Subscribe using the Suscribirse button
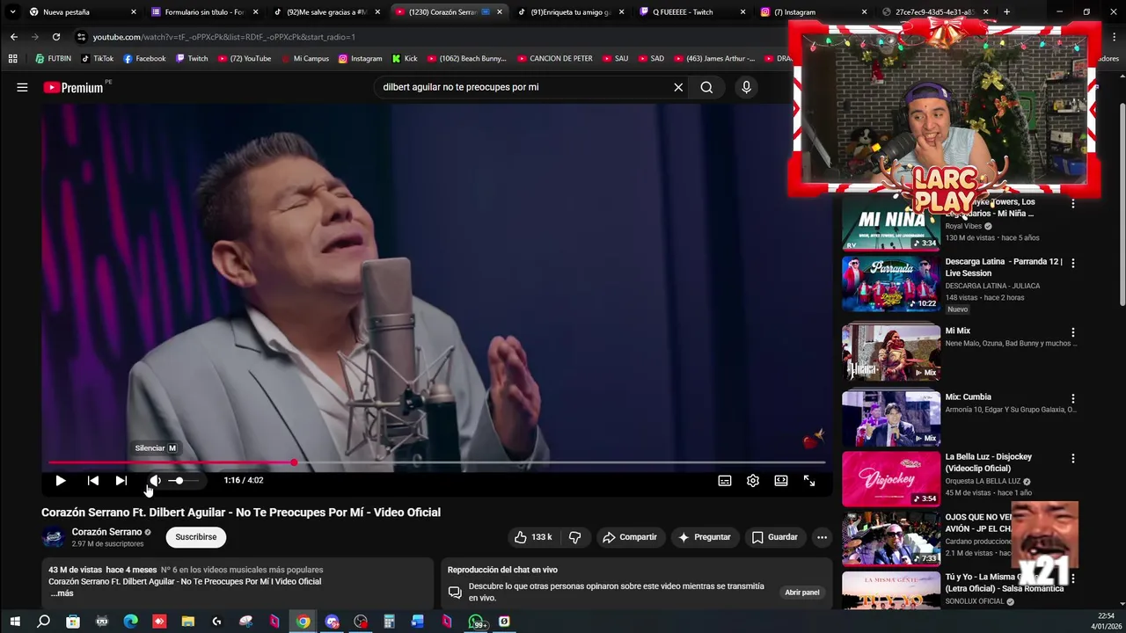 coord(195,537)
